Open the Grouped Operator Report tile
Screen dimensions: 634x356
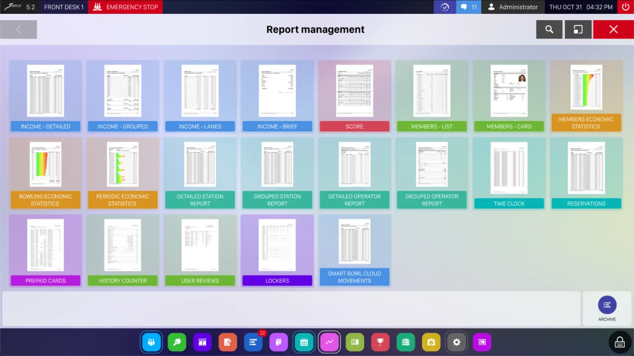(x=432, y=174)
